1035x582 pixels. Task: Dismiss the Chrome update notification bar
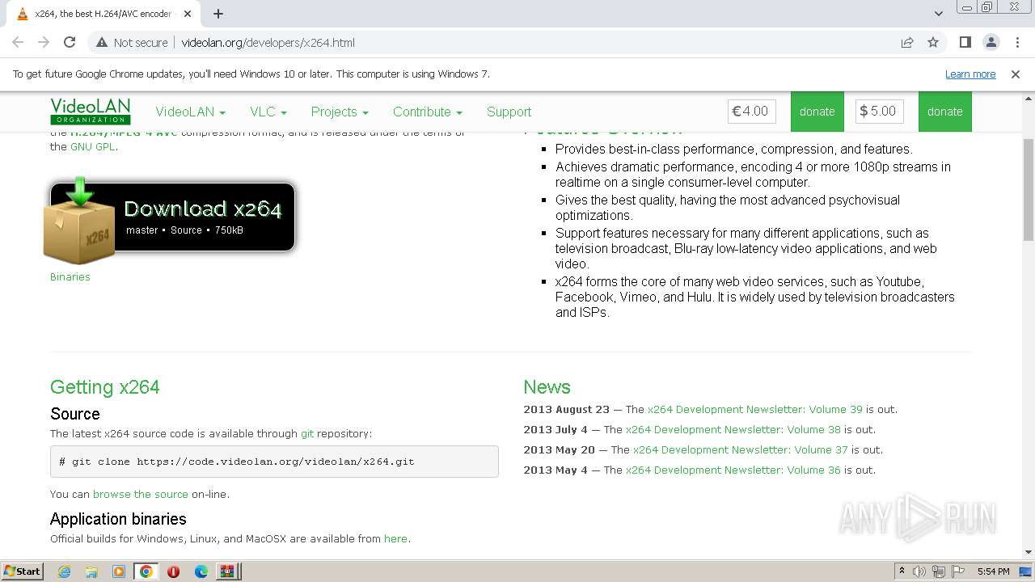coord(1016,74)
